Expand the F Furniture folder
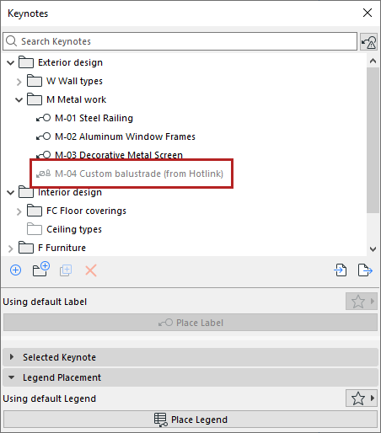This screenshot has width=381, height=433. point(11,249)
